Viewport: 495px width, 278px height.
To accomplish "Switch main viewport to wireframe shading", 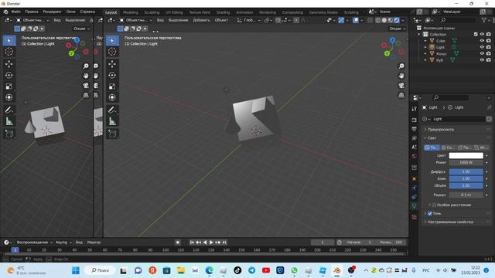I will (378, 20).
